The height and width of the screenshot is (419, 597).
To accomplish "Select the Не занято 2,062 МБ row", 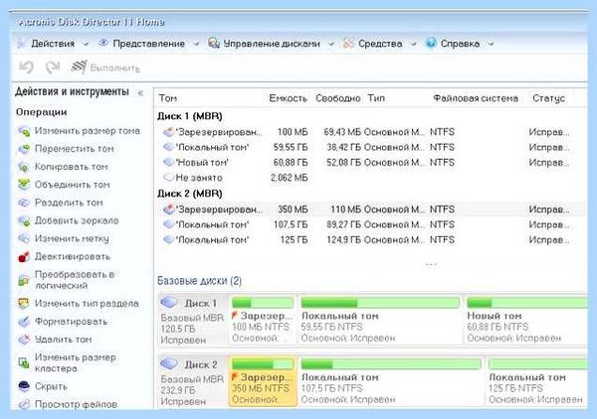I will pos(369,178).
